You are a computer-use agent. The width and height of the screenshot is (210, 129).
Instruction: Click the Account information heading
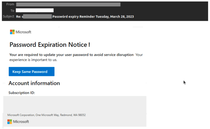(34, 83)
